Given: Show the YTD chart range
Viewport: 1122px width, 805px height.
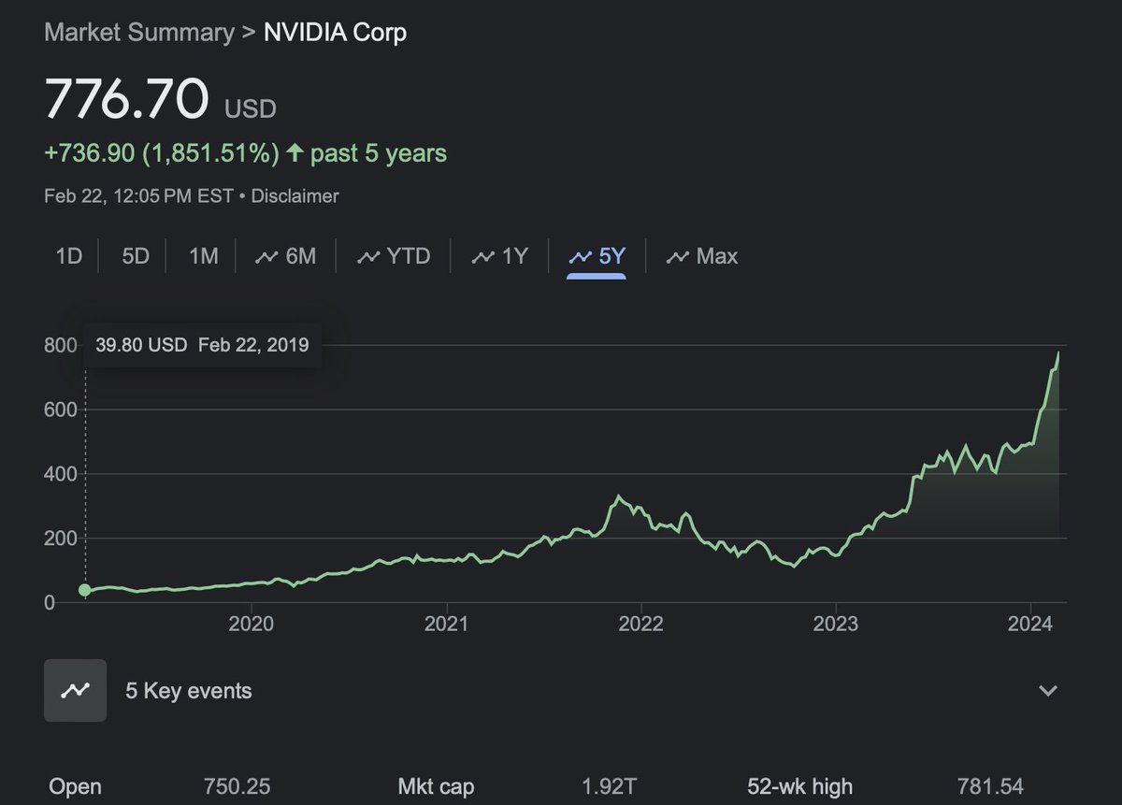Looking at the screenshot, I should pos(394,256).
